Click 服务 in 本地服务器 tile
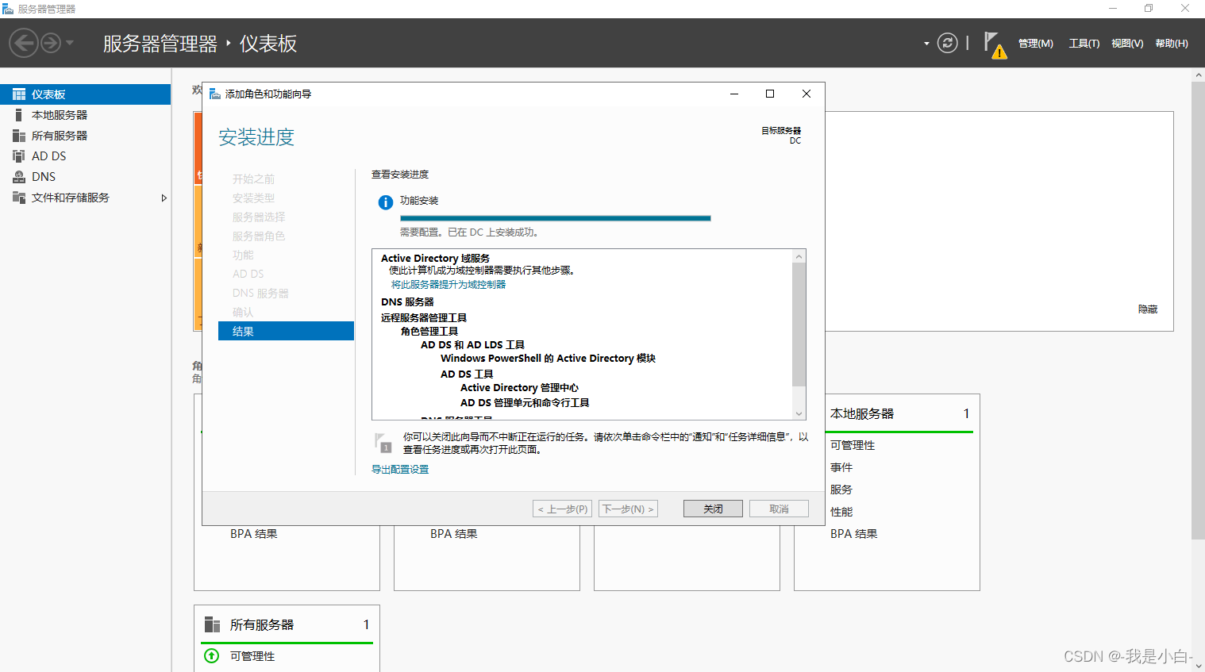This screenshot has width=1205, height=672. [x=841, y=490]
